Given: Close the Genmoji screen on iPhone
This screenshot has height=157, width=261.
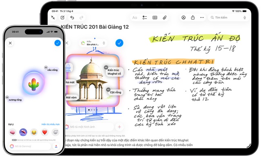Looking at the screenshot, I should pyautogui.click(x=10, y=43).
